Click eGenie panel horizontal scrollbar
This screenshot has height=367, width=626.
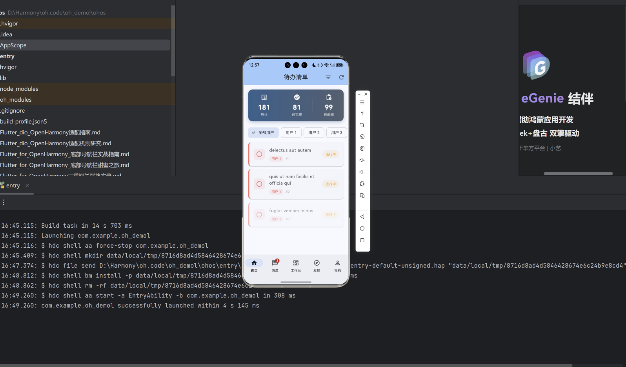click(578, 173)
